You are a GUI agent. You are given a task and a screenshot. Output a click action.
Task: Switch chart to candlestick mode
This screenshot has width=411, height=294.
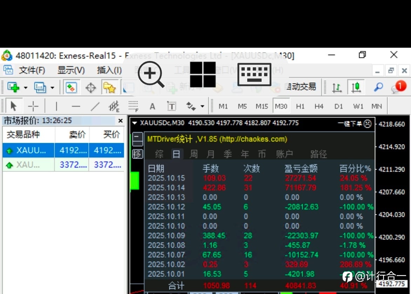point(356,87)
